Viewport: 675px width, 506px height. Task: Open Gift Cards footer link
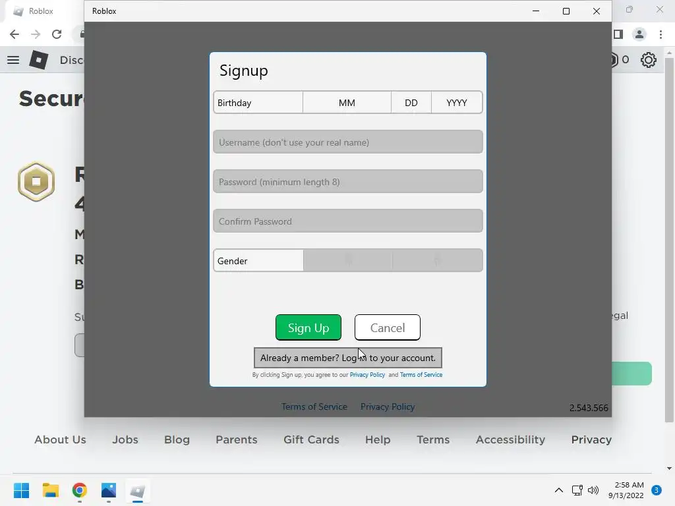click(311, 439)
